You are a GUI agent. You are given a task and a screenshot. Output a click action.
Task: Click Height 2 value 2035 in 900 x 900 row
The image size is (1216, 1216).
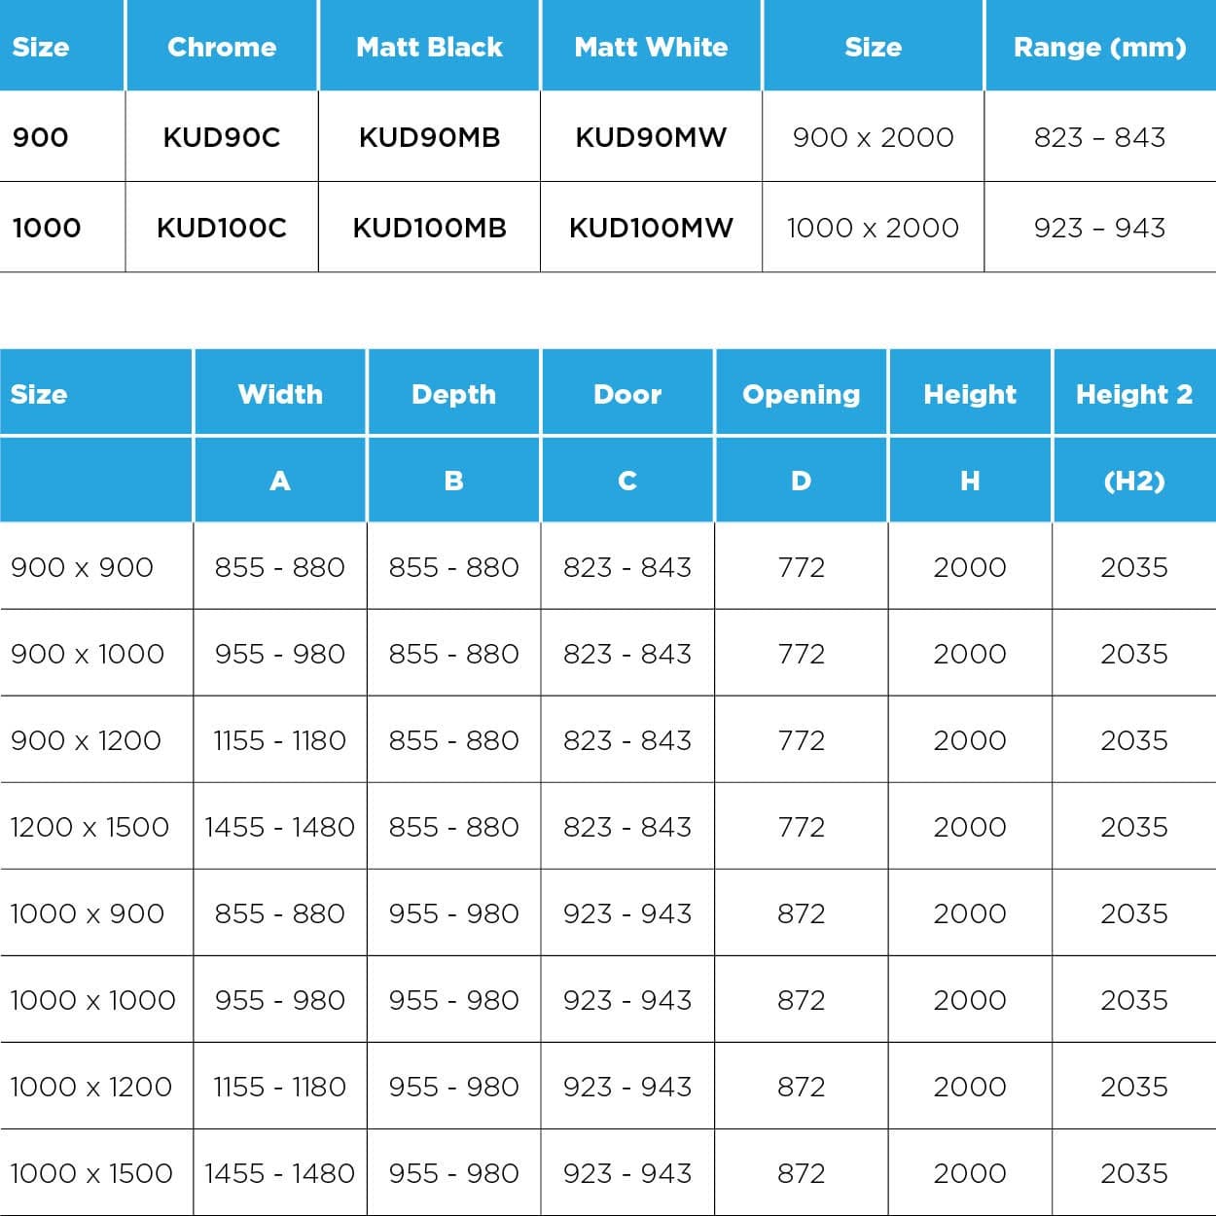1134,567
